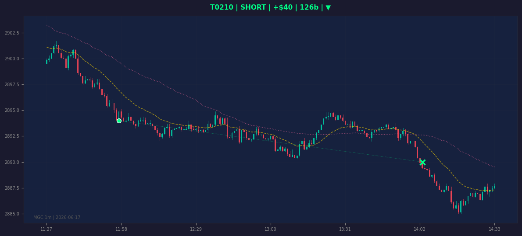522x236 pixels.
Task: Click the down triangle in the title
Action: 328,7
